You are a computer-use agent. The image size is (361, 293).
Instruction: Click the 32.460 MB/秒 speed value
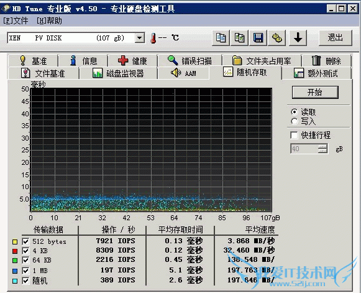(x=249, y=250)
